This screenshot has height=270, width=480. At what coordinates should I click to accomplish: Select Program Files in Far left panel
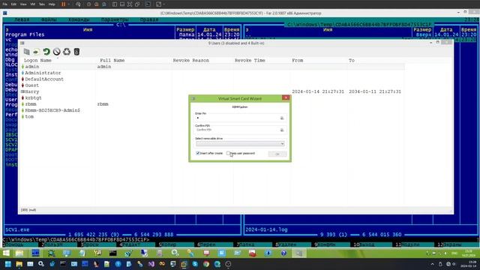(x=25, y=34)
